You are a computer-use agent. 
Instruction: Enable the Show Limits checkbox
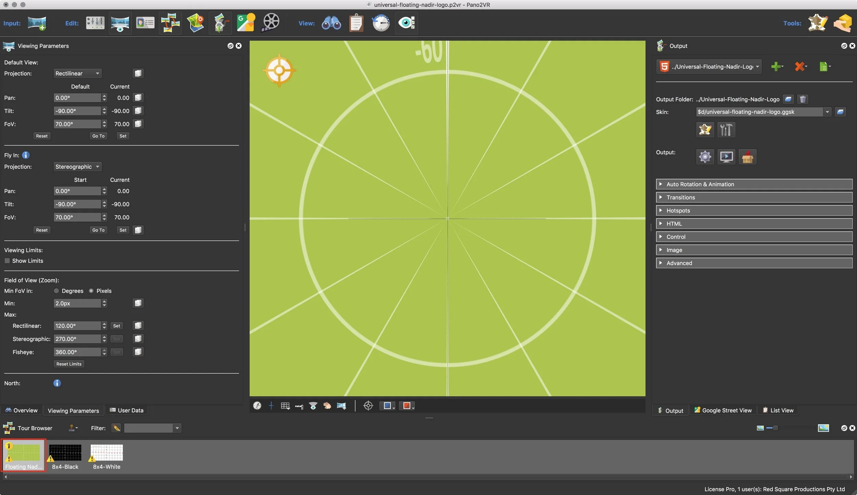click(x=7, y=261)
